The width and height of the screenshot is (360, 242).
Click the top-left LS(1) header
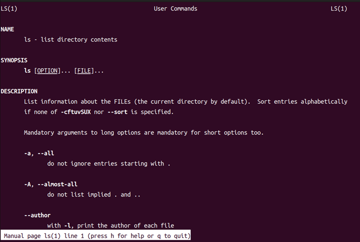point(8,8)
